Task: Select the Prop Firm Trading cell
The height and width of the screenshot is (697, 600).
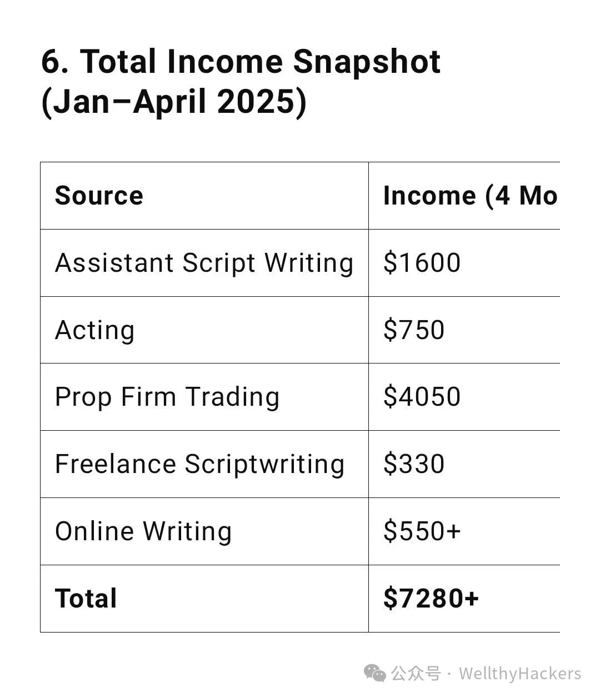Action: pos(204,397)
